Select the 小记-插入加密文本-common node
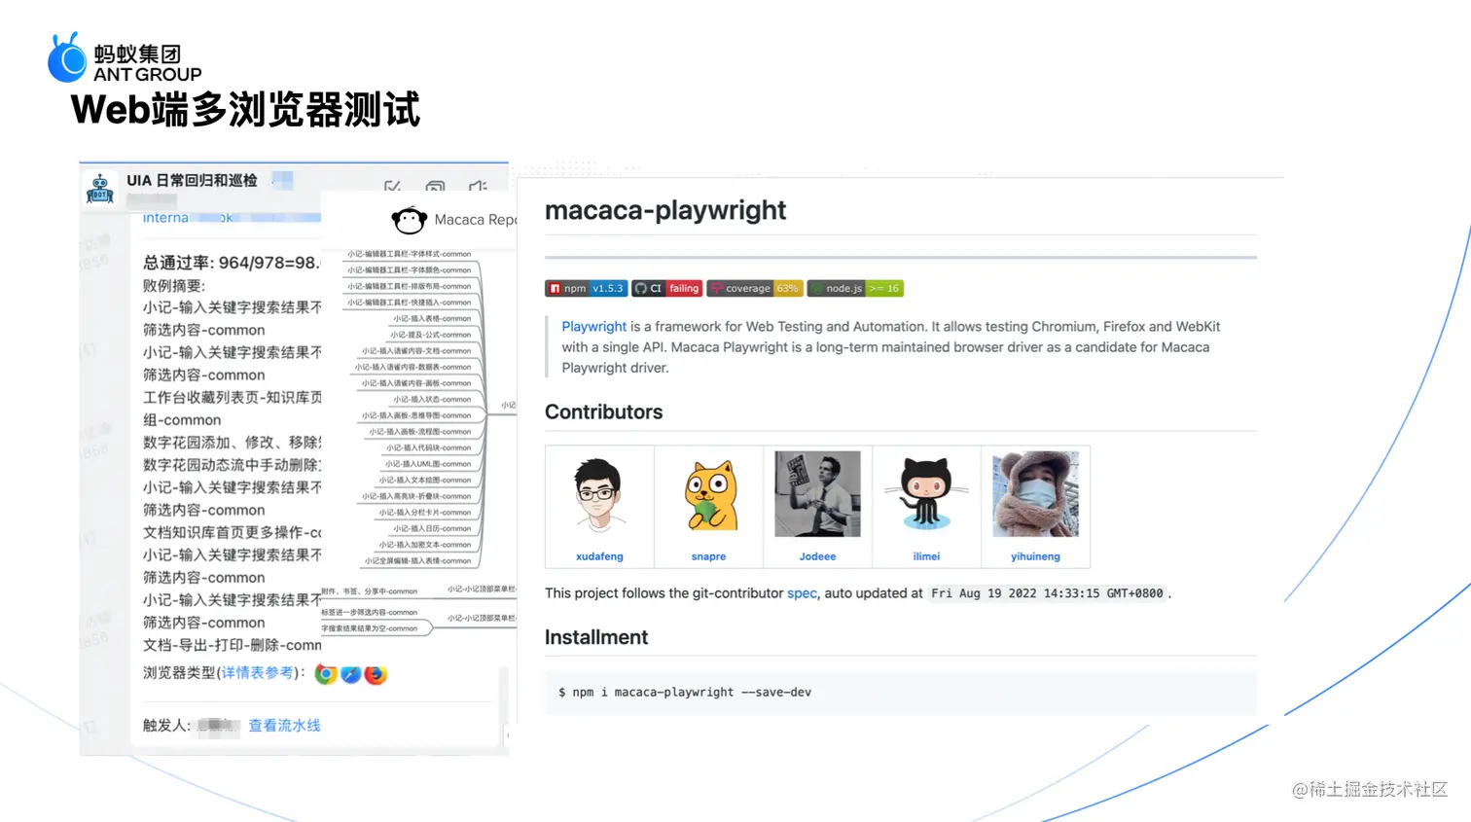 pos(425,545)
